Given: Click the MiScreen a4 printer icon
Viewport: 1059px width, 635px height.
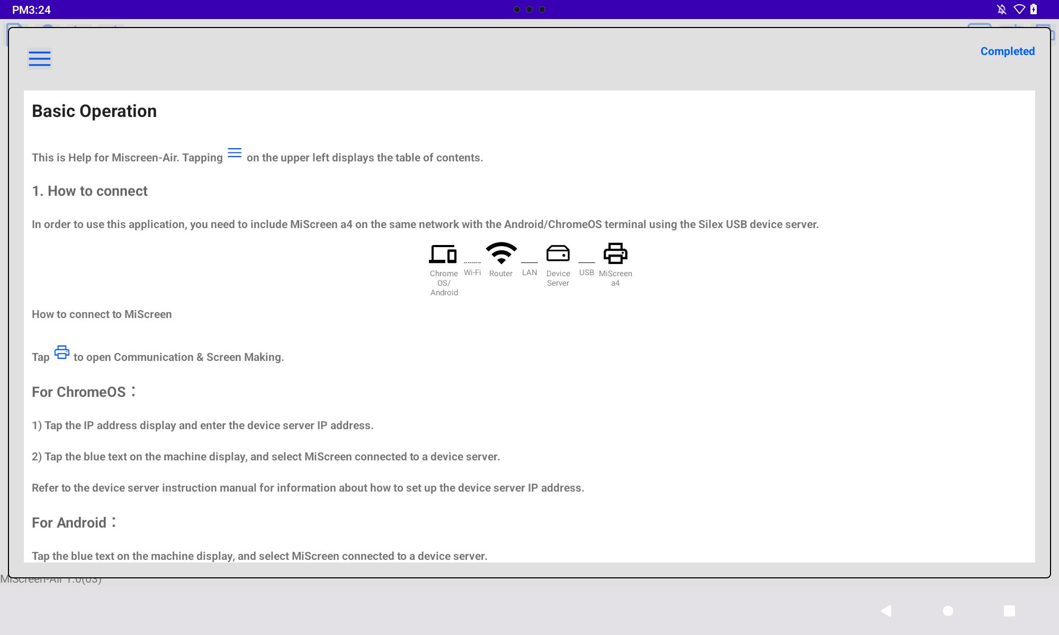Looking at the screenshot, I should [615, 253].
